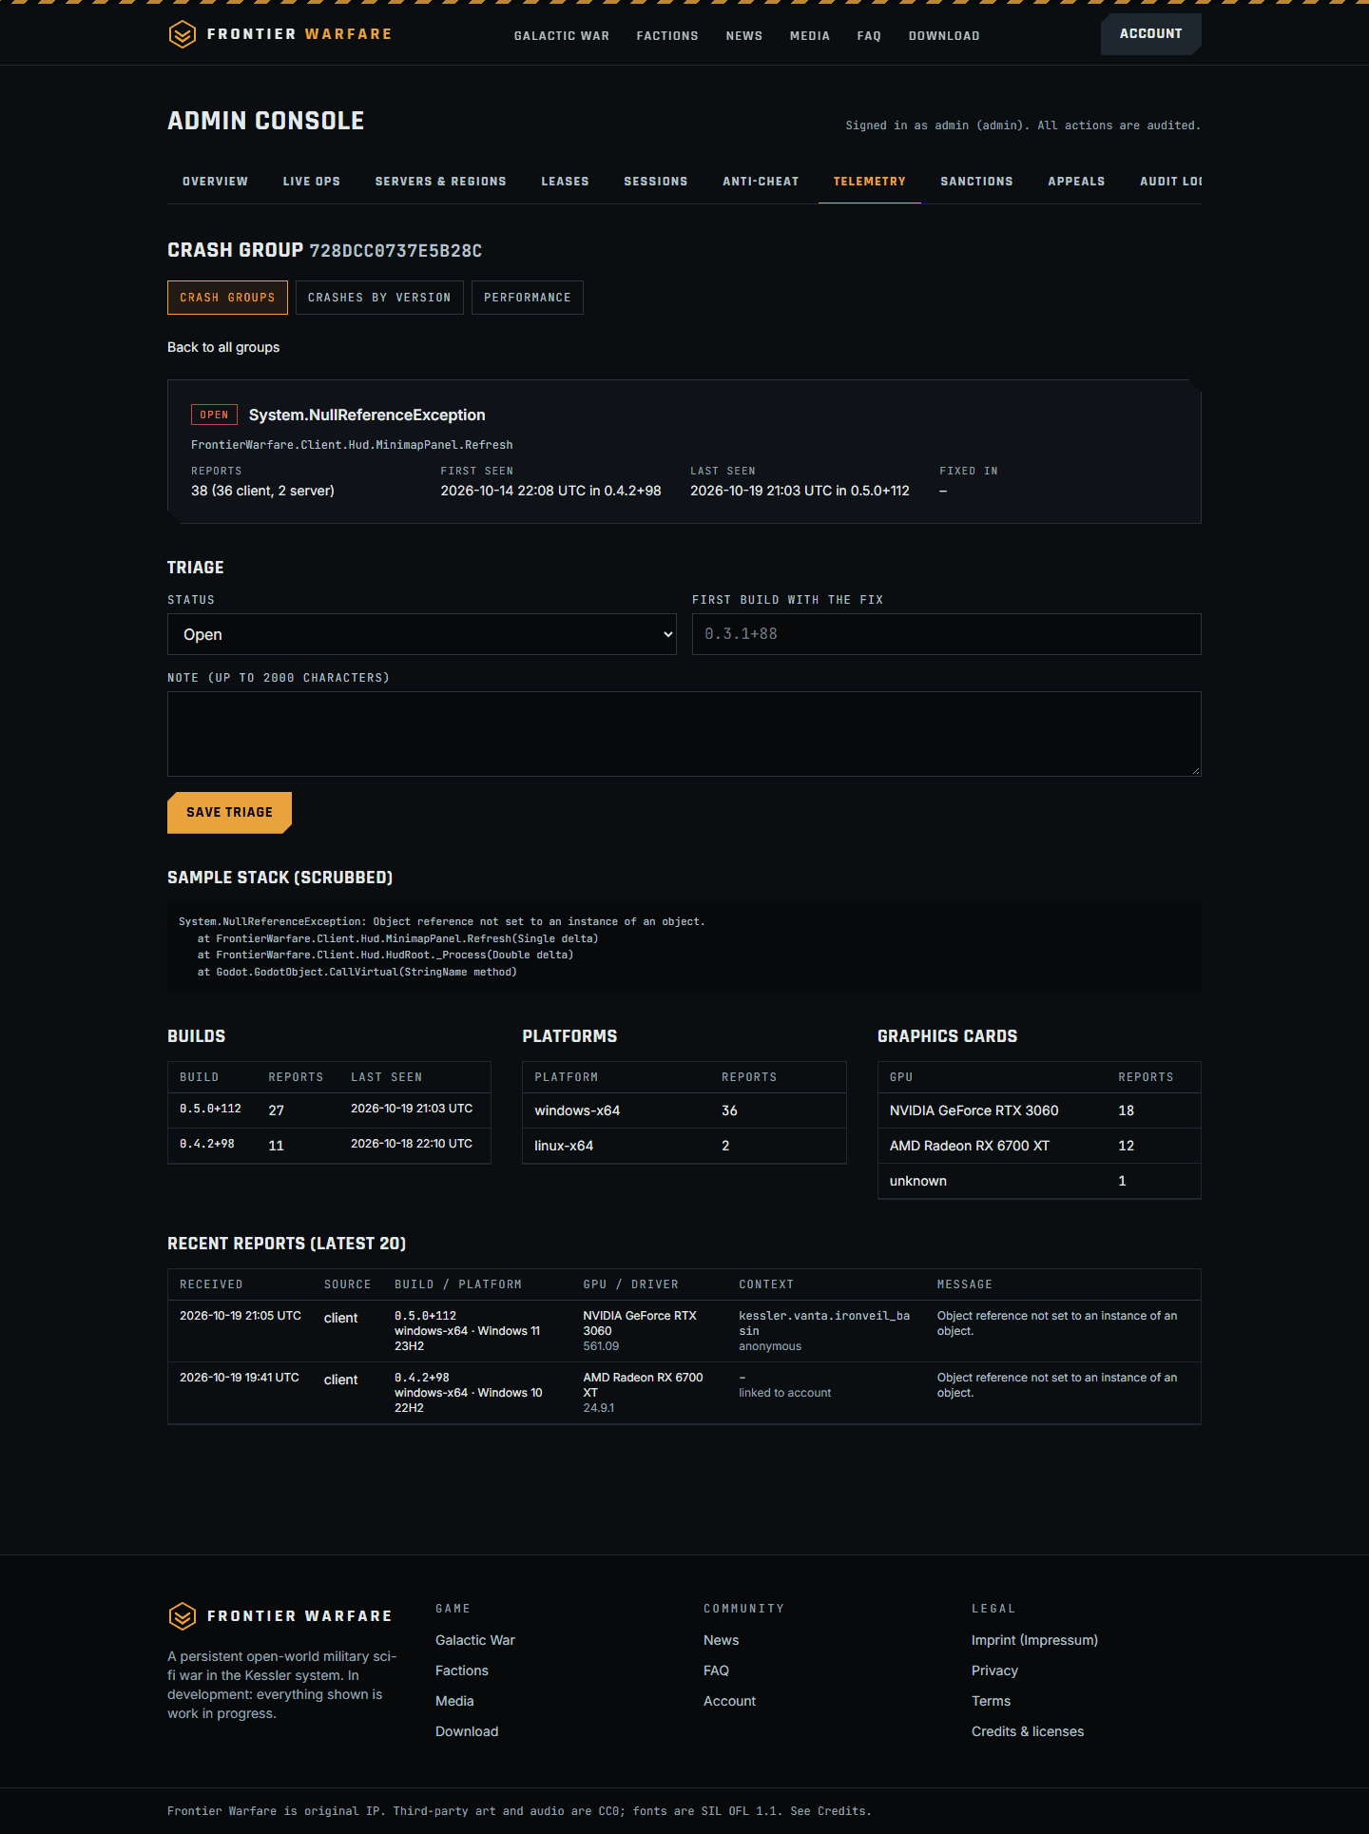Open FAQ in the top navigation
The width and height of the screenshot is (1369, 1834).
pyautogui.click(x=869, y=36)
